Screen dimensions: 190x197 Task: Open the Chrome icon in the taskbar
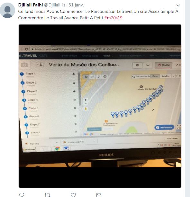[58, 149]
